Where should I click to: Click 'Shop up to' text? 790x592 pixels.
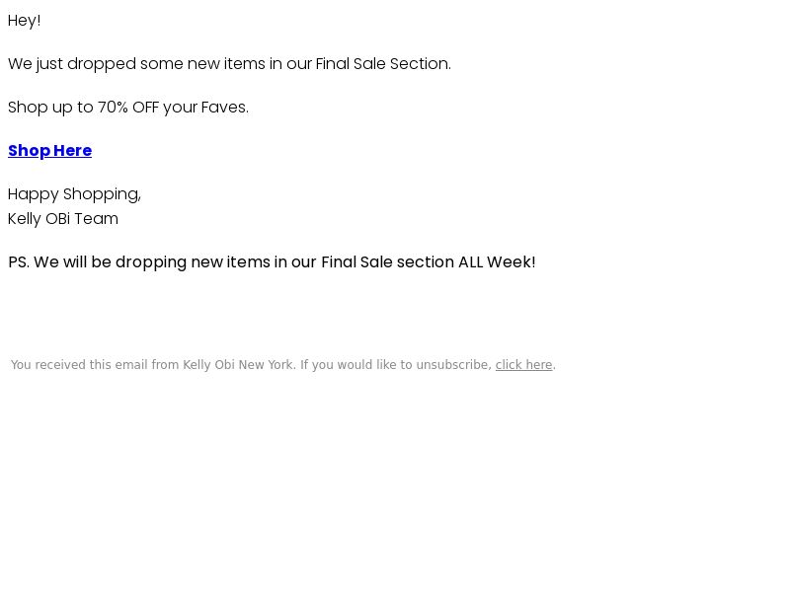(x=50, y=108)
